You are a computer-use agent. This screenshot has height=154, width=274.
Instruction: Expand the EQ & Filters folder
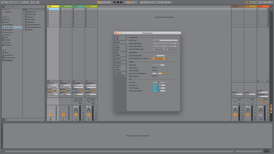(24, 19)
